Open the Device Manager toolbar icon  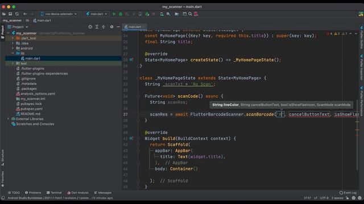(162, 14)
